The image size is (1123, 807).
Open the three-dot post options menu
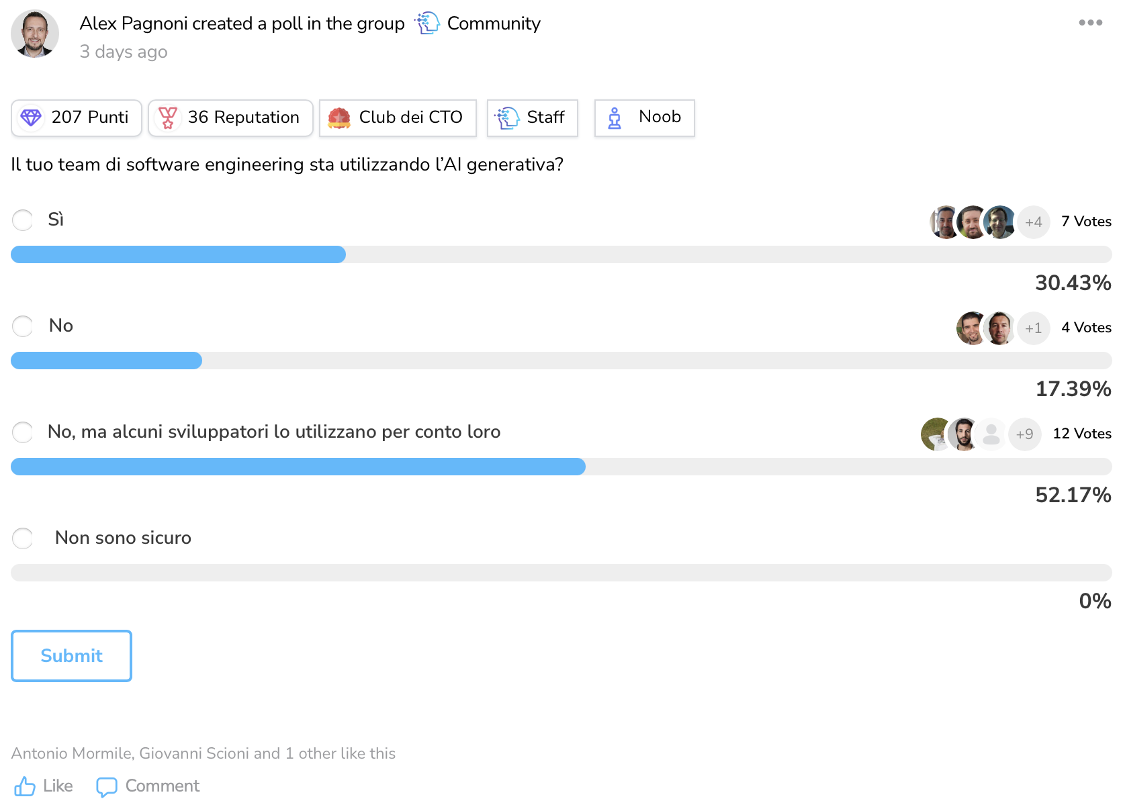tap(1090, 23)
